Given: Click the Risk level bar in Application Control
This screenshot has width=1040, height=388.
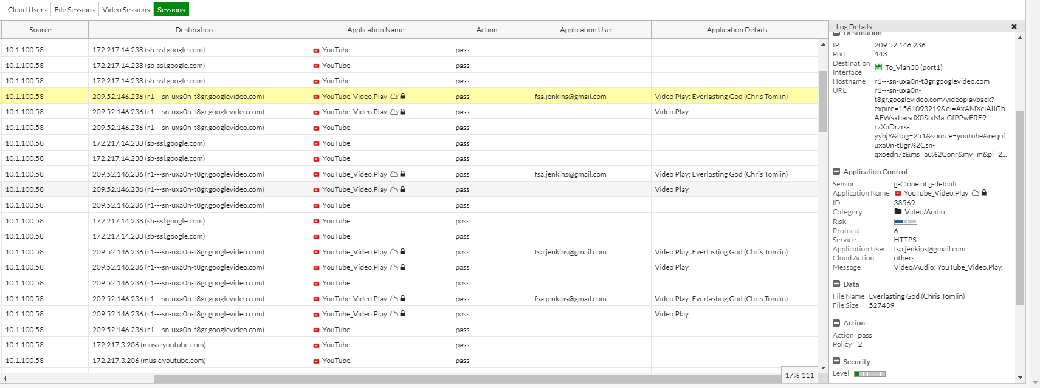Looking at the screenshot, I should 905,222.
